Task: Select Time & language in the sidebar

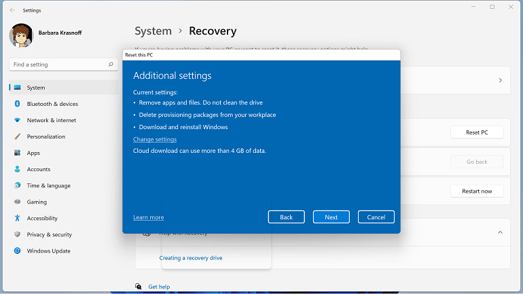Action: pyautogui.click(x=64, y=185)
